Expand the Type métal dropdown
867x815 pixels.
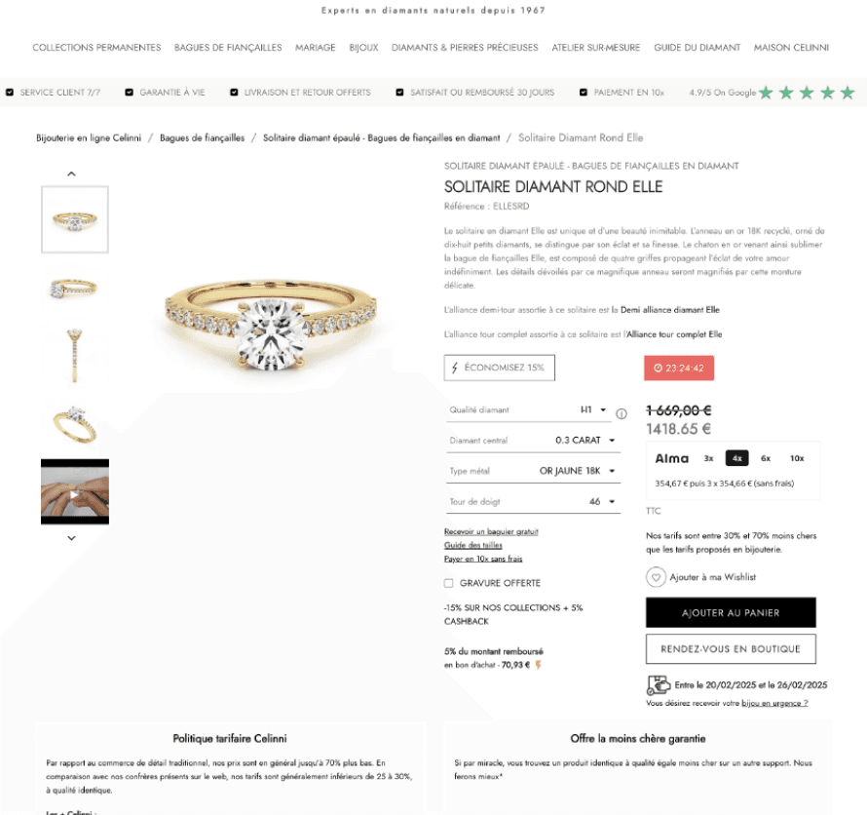tap(534, 471)
